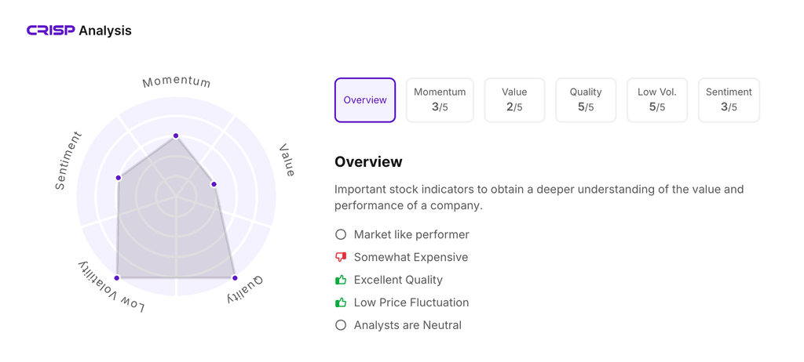
Task: Select the Momentum data point on radar chart
Action: [x=176, y=136]
